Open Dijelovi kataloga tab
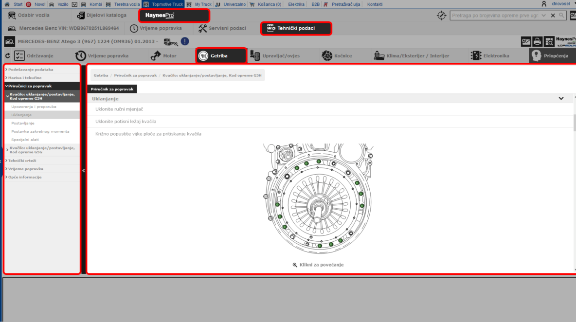 (x=101, y=16)
